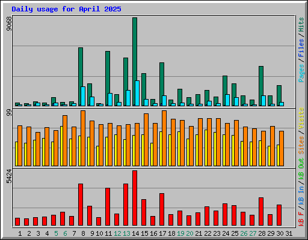The height and width of the screenshot is (240, 308).
Task: Click day label 21 on the axis
Action: (x=199, y=233)
